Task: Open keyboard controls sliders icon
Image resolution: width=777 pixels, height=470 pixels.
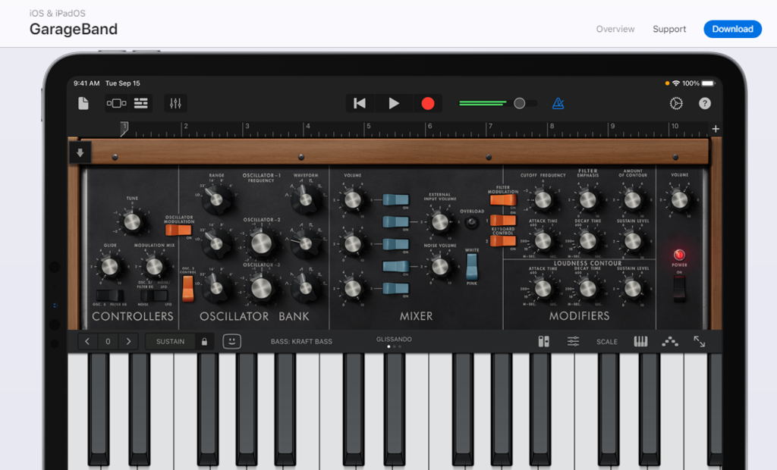Action: click(573, 341)
